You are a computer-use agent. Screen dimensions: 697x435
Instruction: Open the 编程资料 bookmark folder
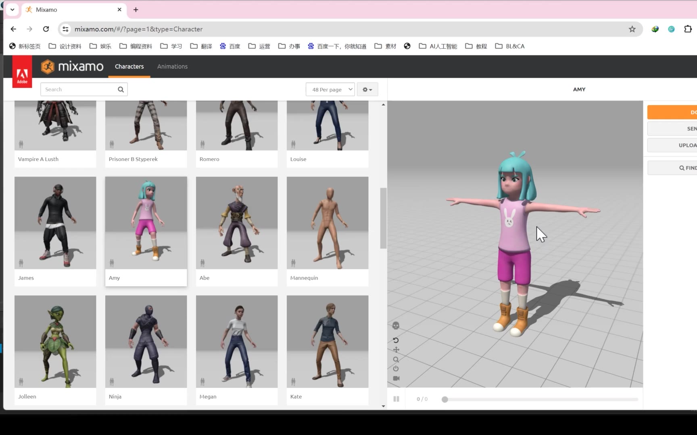pyautogui.click(x=136, y=46)
